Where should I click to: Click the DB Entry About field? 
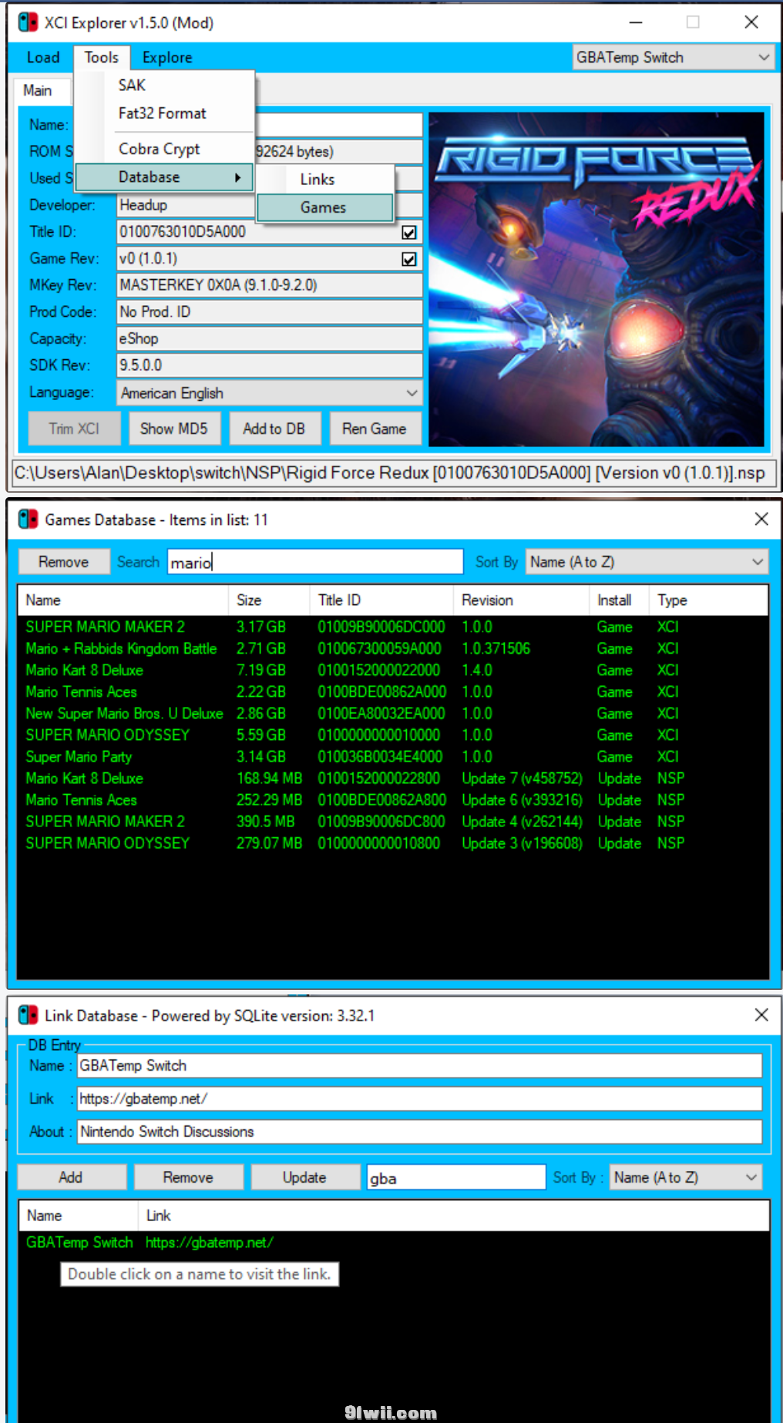(x=419, y=1132)
